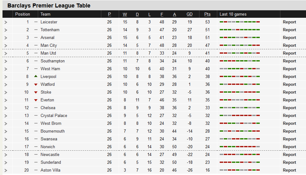Click the Team column header

[45, 14]
